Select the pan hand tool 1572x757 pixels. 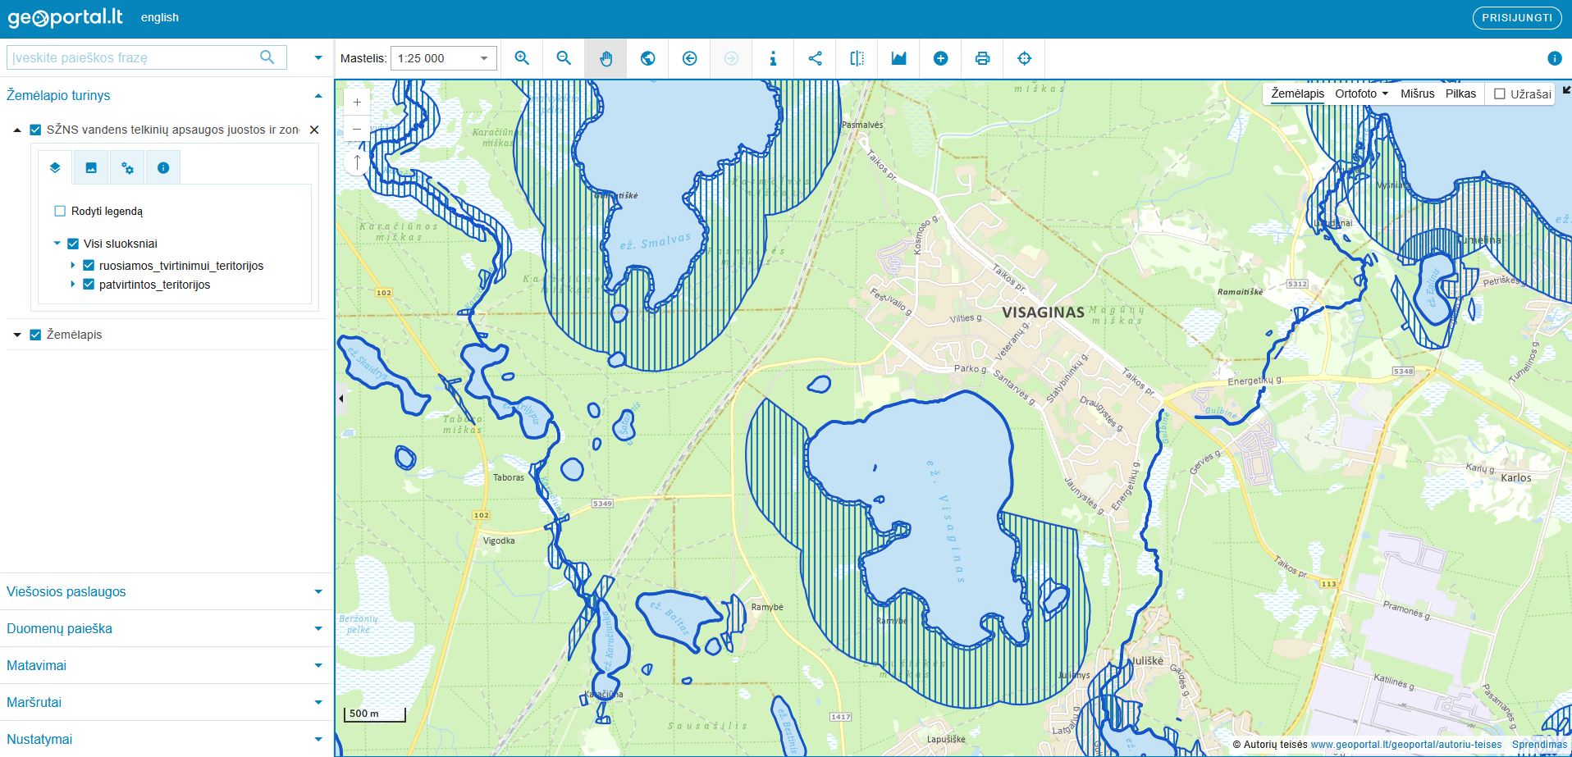[x=605, y=58]
